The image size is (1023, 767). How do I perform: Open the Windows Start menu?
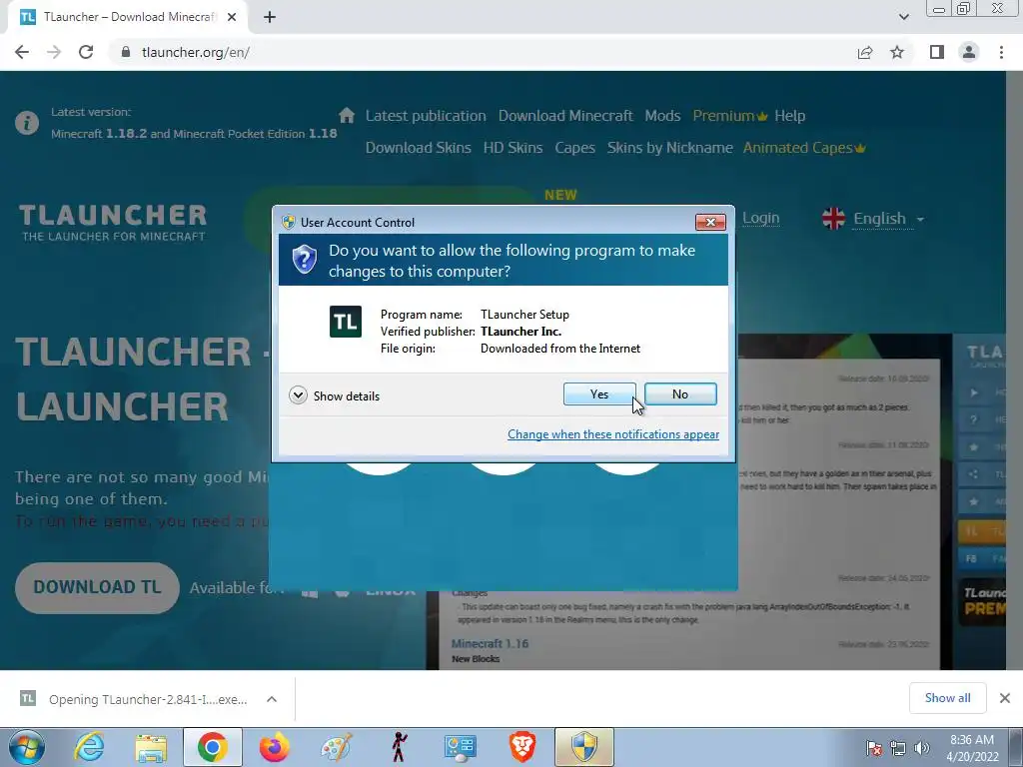click(x=26, y=747)
